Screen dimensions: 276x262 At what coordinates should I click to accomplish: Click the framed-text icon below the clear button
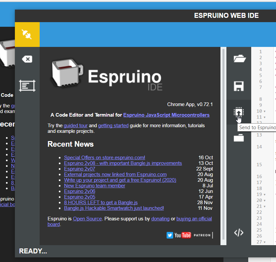[27, 86]
